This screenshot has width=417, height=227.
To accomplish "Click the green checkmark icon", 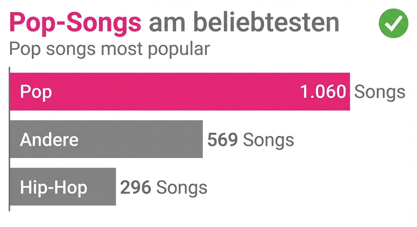I will click(x=393, y=23).
